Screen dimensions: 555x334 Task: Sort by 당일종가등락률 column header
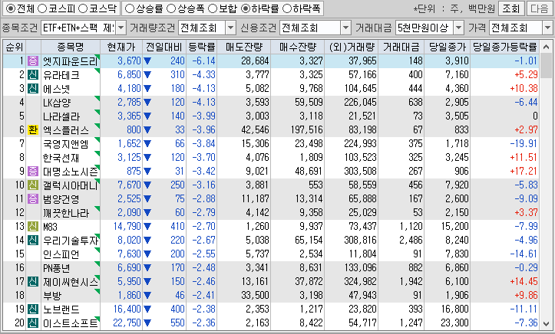tap(505, 47)
